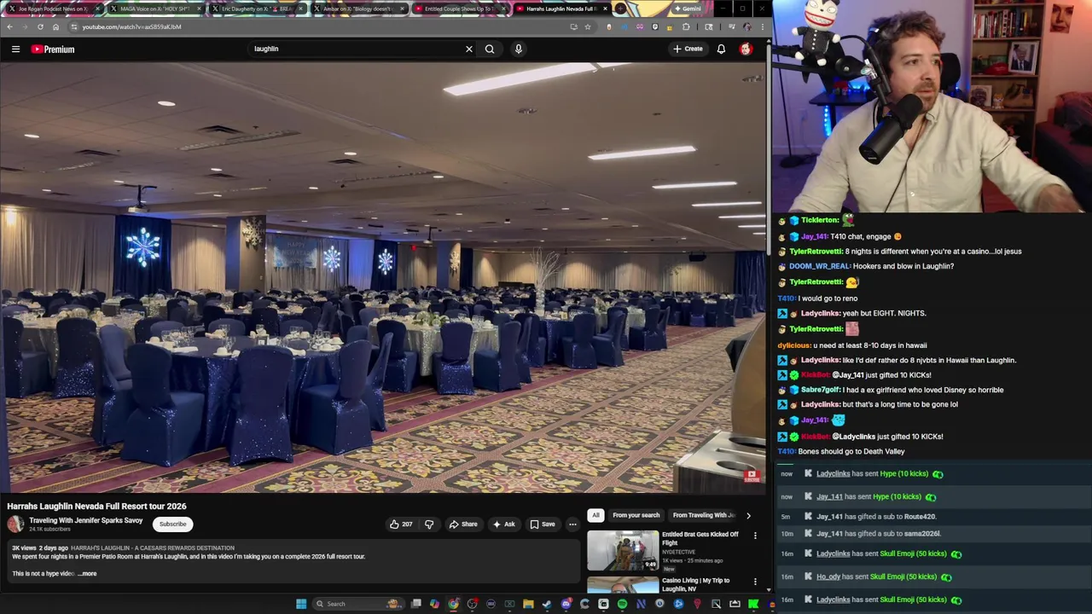This screenshot has width=1092, height=614.
Task: Click browser back arrow
Action: pos(9,26)
